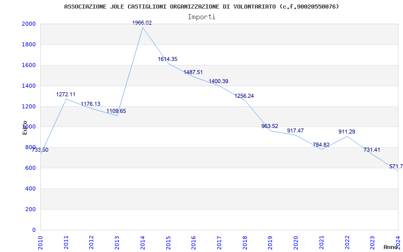This screenshot has height=252, width=403.
Task: Select the 963.52 value label
Action: tap(270, 127)
